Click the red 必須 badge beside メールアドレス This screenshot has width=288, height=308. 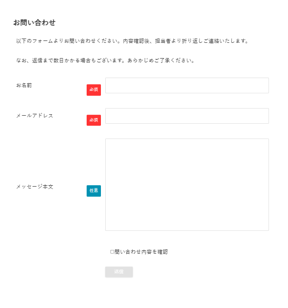[94, 120]
